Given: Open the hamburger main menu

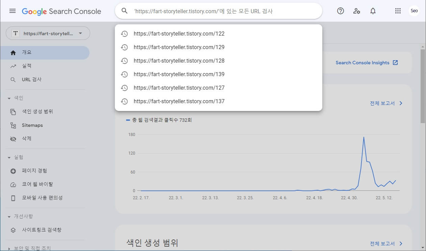Looking at the screenshot, I should (12, 11).
